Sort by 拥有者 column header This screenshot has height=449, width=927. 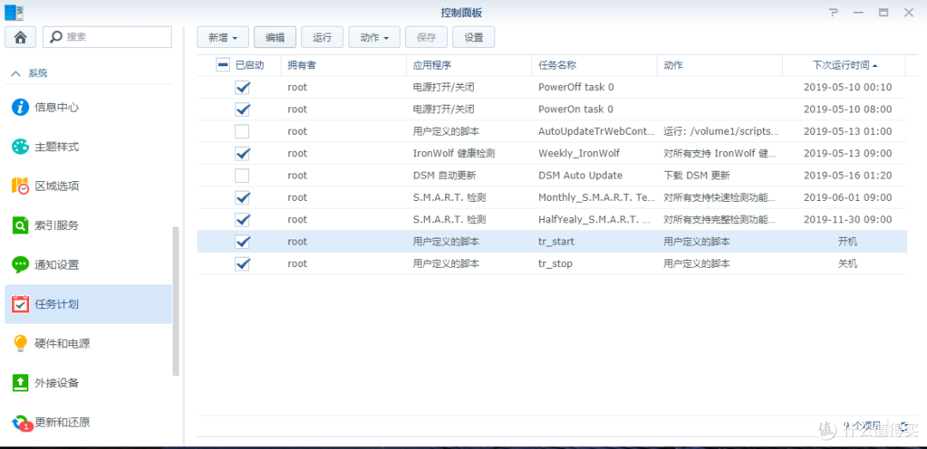tap(342, 65)
